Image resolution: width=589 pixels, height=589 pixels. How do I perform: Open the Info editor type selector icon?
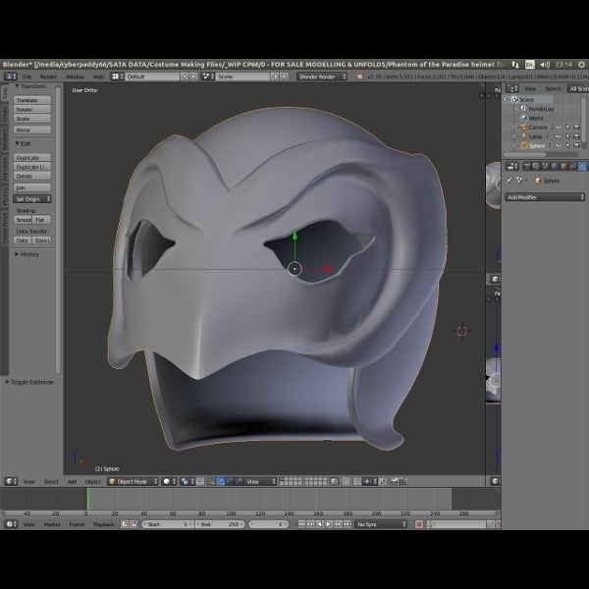pyautogui.click(x=11, y=77)
